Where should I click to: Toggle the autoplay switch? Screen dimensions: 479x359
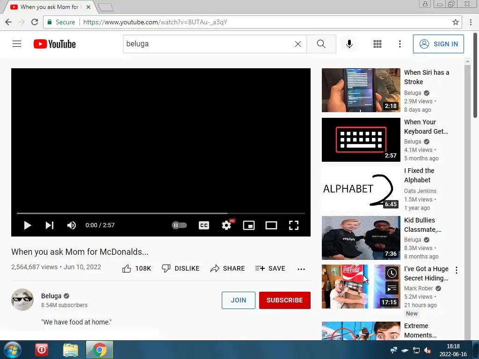point(179,225)
